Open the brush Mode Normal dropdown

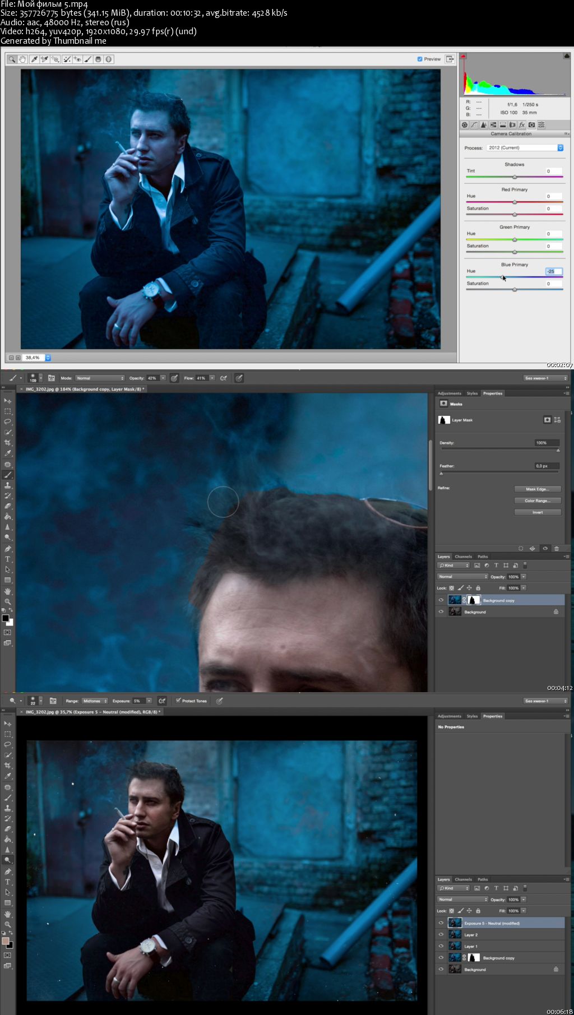[x=100, y=378]
